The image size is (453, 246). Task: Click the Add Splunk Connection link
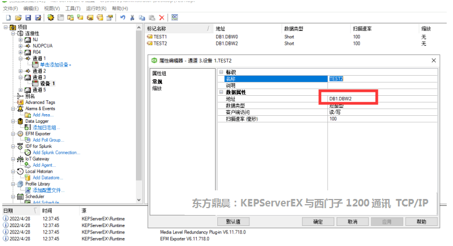(56, 153)
